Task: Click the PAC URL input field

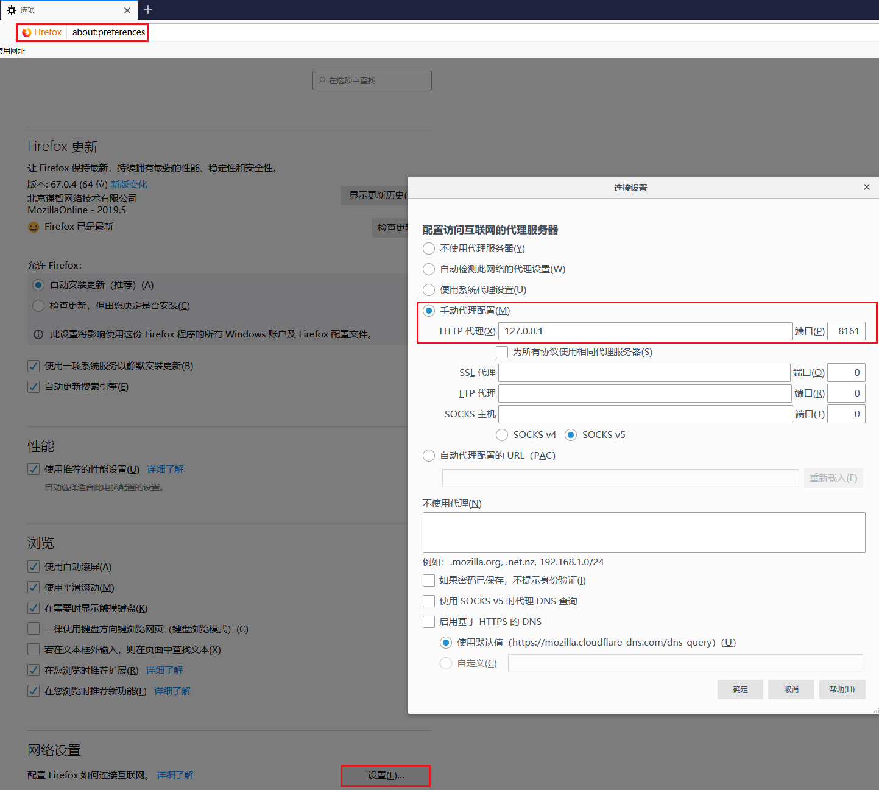Action: (x=621, y=478)
